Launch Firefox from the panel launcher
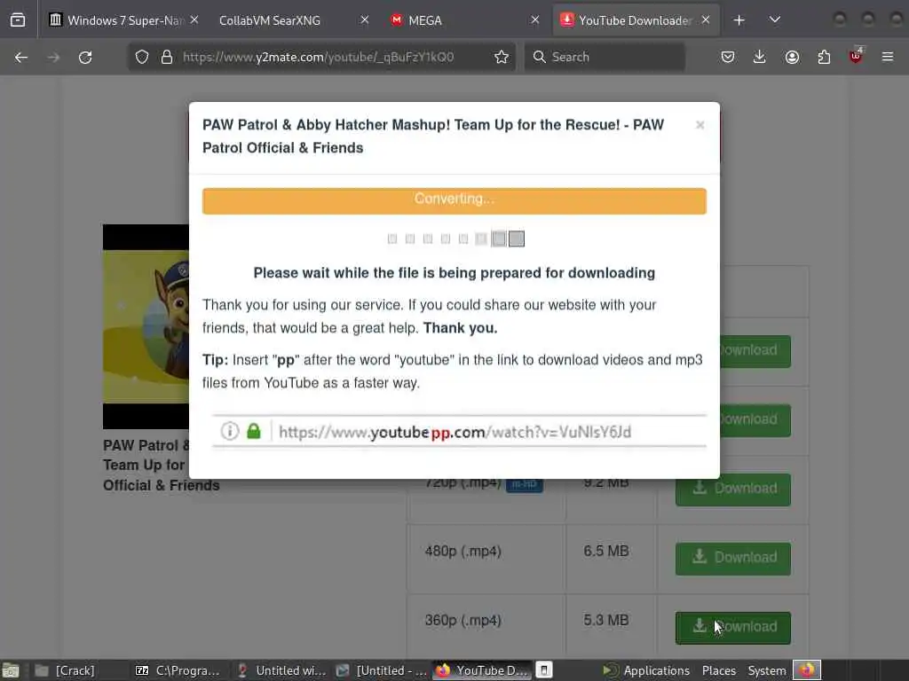 point(807,670)
